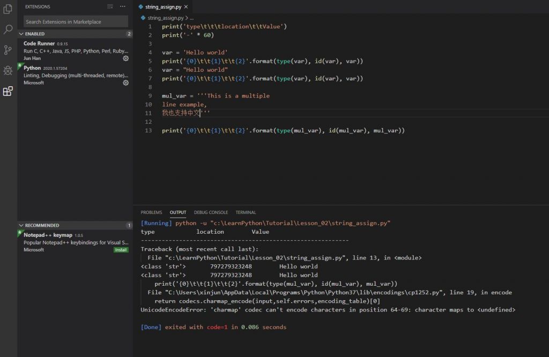This screenshot has height=357, width=549.
Task: Open the Search view in activity bar
Action: [8, 29]
